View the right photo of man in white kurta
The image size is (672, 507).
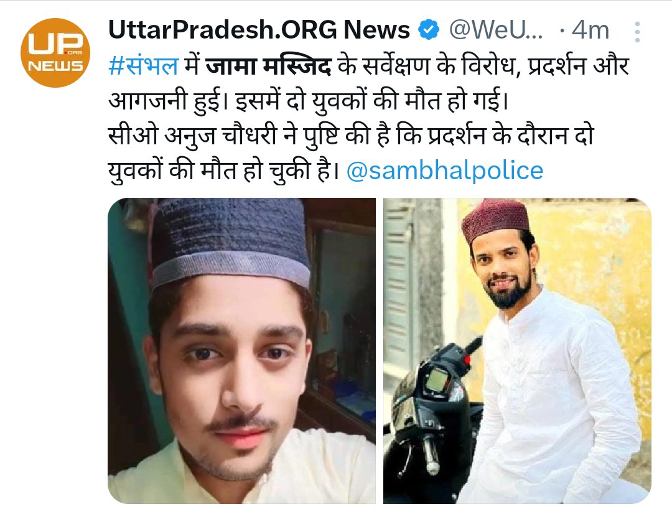pos(517,351)
